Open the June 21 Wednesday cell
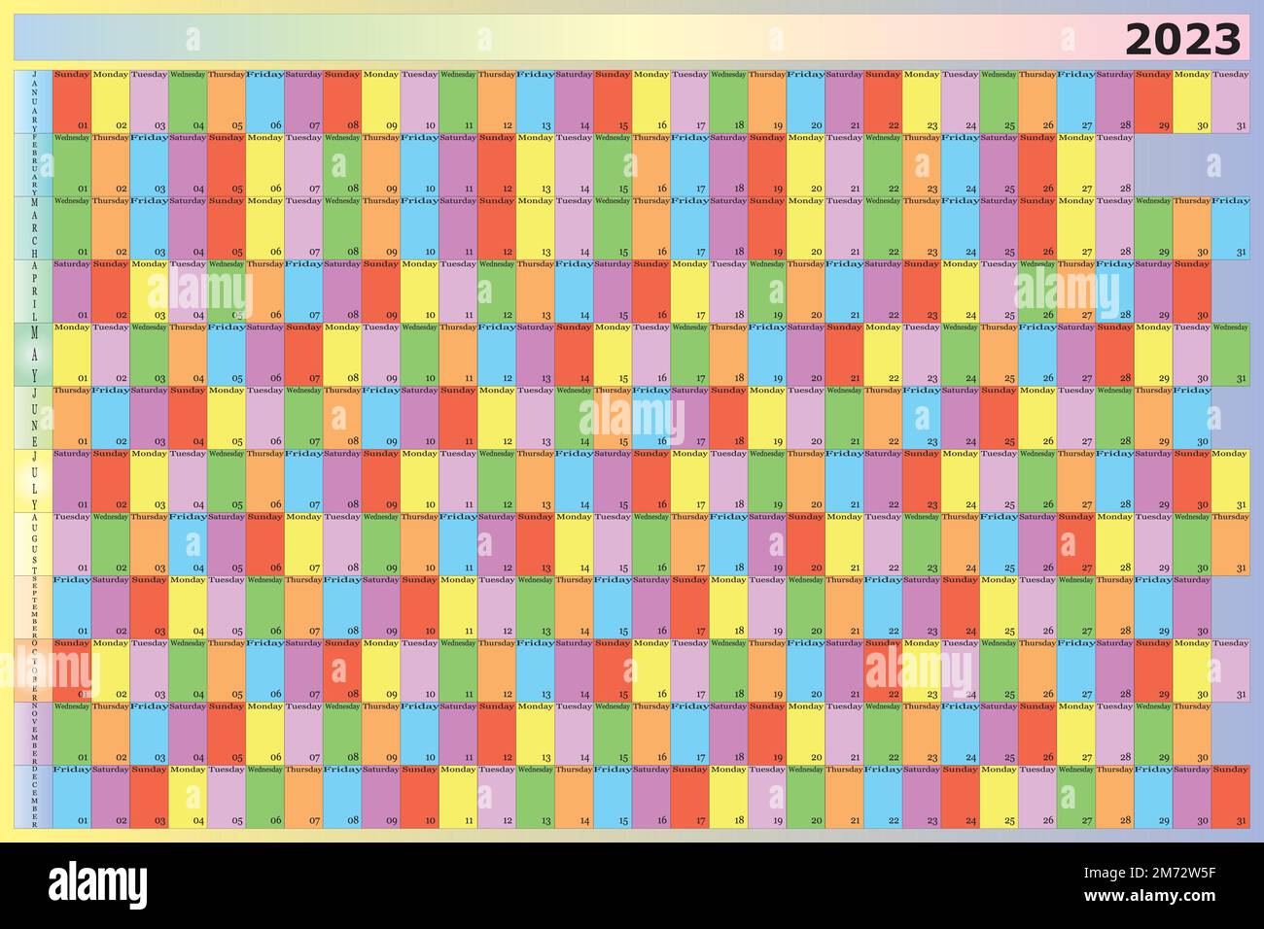This screenshot has width=1264, height=929. point(844,417)
